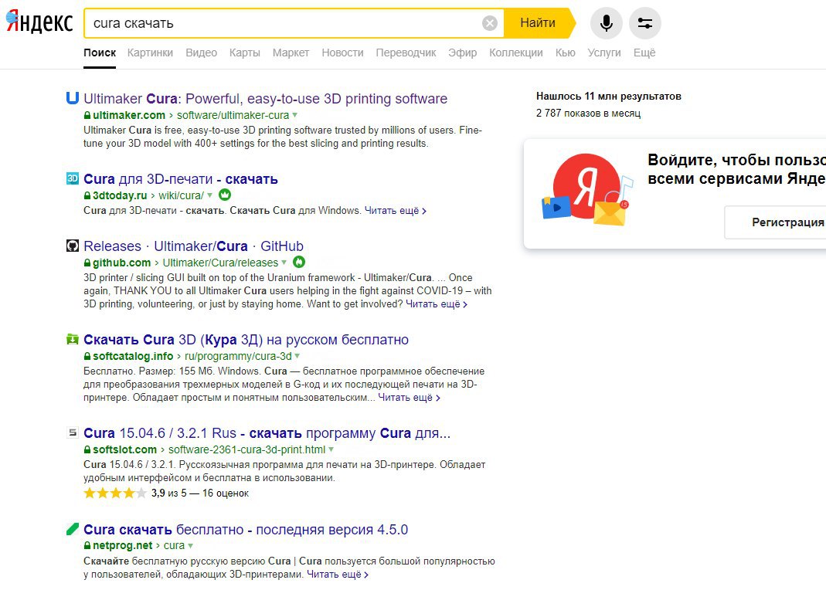826x590 pixels.
Task: Select the Поиск tab
Action: coord(100,53)
